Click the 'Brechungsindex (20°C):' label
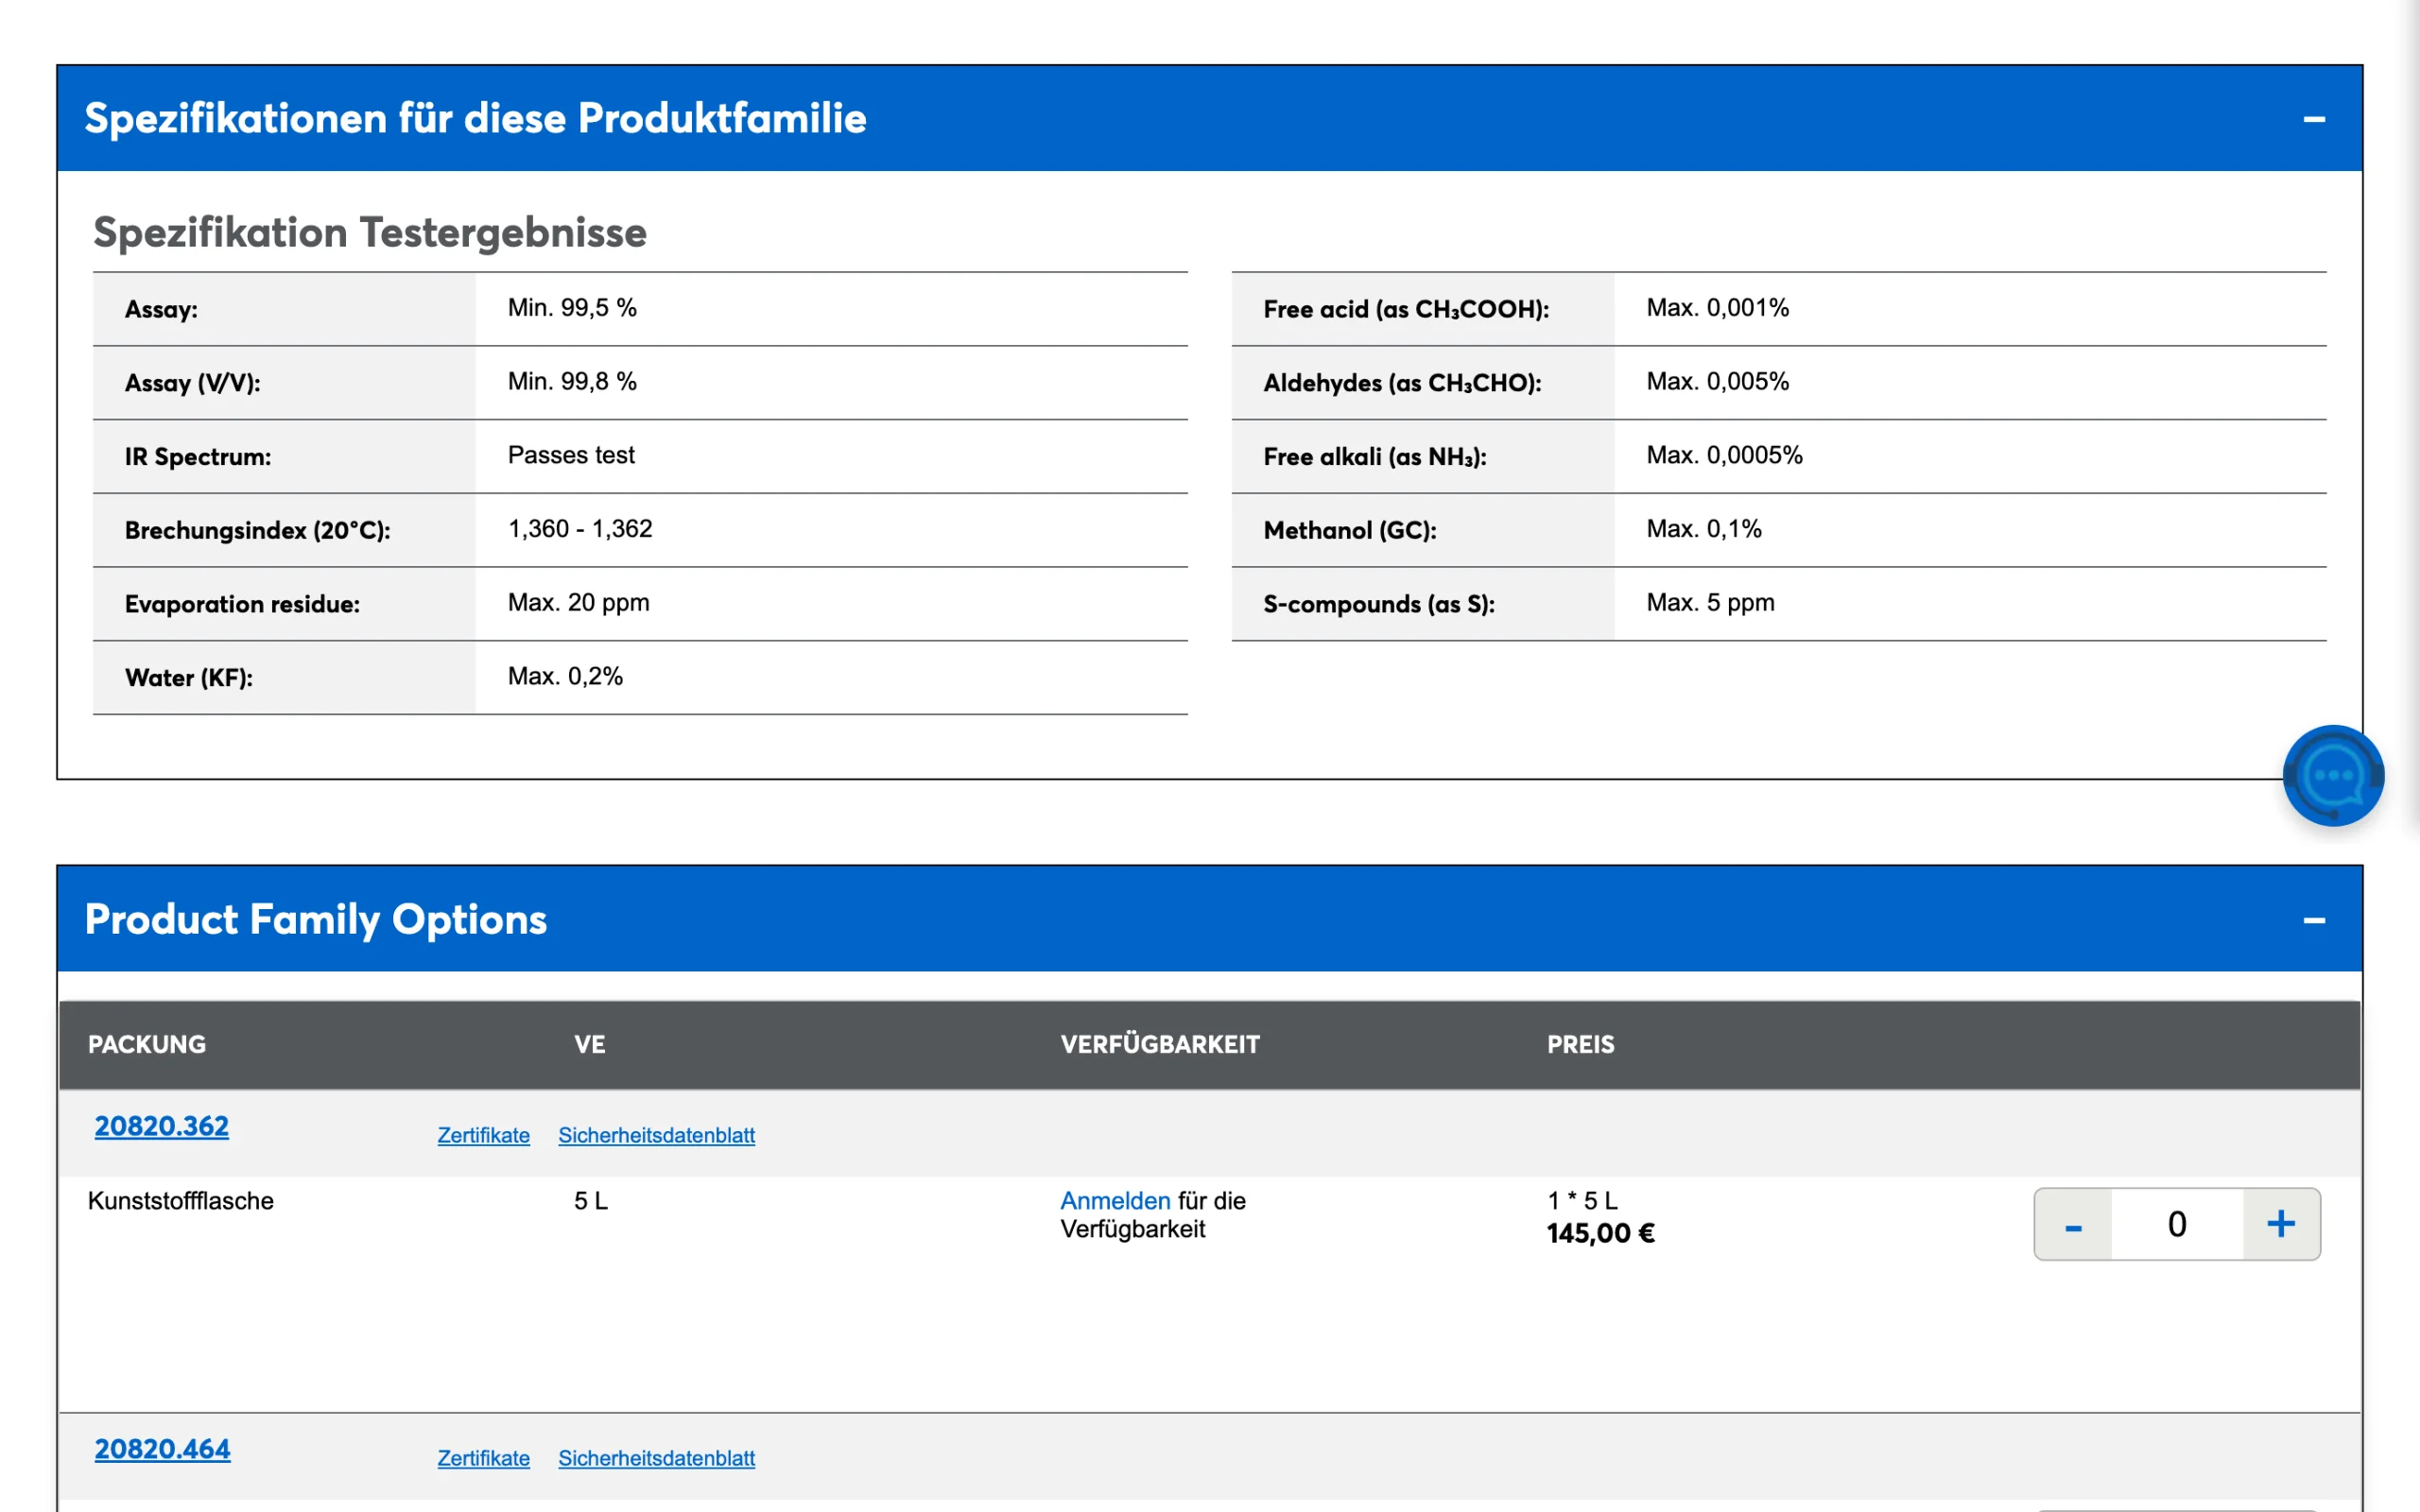 (257, 530)
